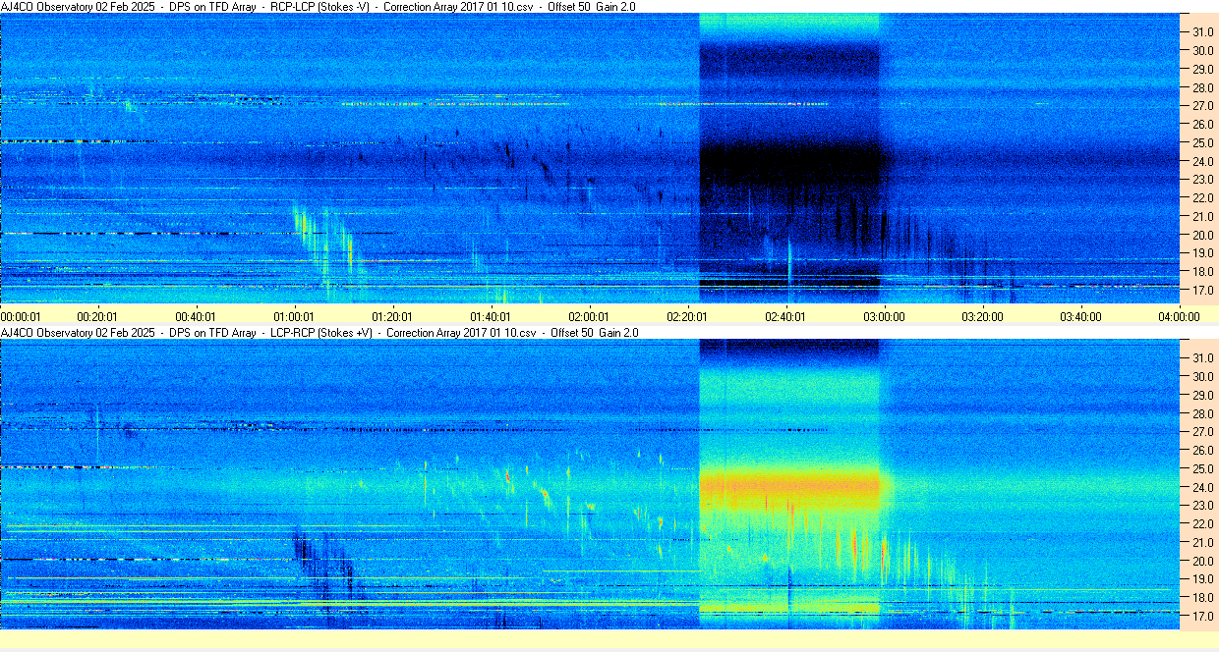Select the 26.0 frequency label in the Stokes +V panel
The width and height of the screenshot is (1219, 652).
click(x=1202, y=450)
